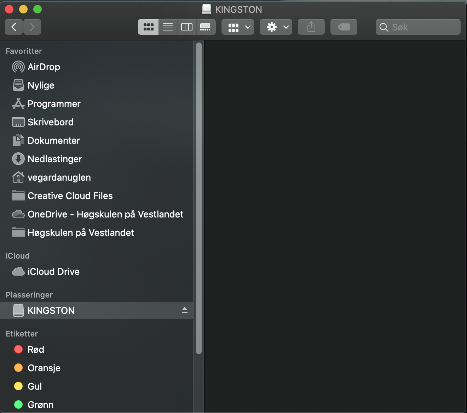Click the Plasseringer section header
The width and height of the screenshot is (467, 413).
click(29, 295)
